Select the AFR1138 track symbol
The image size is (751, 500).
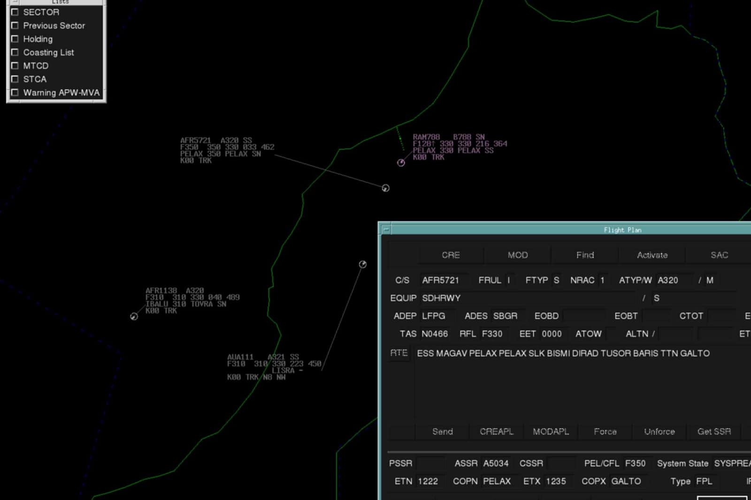pos(134,317)
